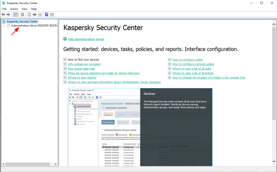277x172 pixels.
Task: Expand the Administration Server DESKTOP-BQVDA node
Action: pyautogui.click(x=4, y=26)
